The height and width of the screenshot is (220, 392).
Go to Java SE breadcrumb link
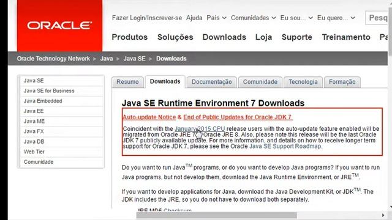(134, 59)
